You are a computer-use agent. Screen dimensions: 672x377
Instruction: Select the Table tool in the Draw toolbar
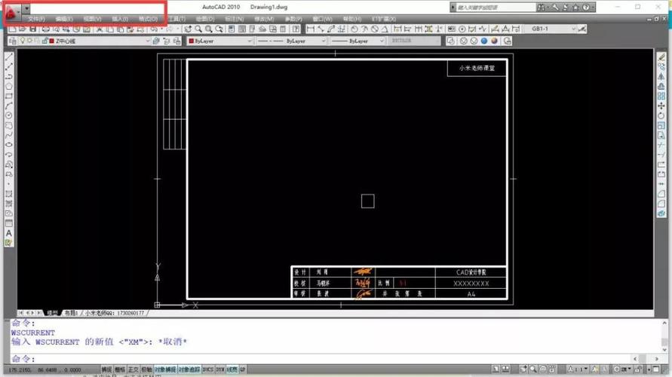9,224
